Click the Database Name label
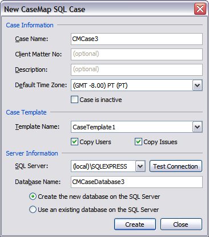Screen dimensions: 209x237 [38, 182]
